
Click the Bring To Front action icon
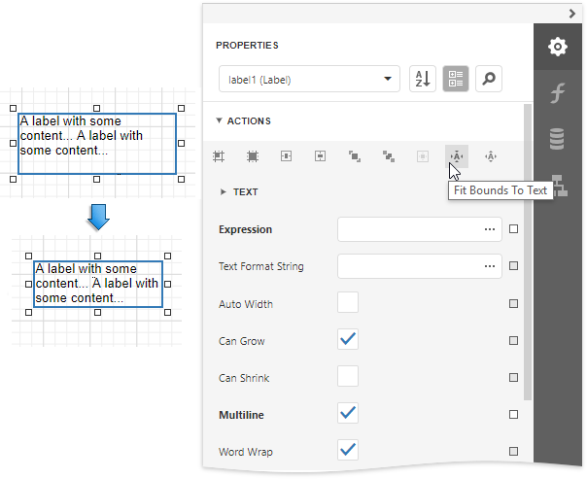[x=355, y=155]
